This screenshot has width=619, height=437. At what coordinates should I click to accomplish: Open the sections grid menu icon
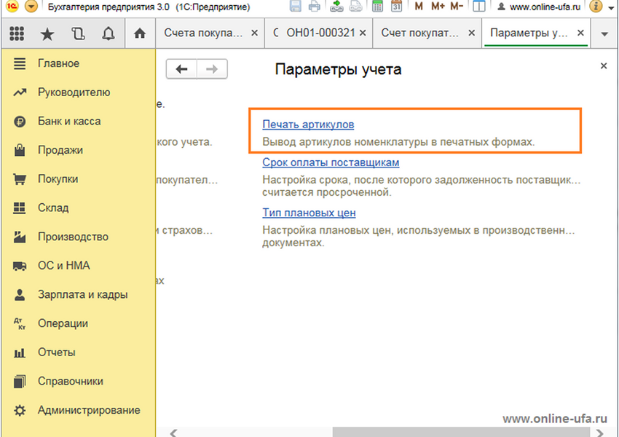[x=17, y=34]
